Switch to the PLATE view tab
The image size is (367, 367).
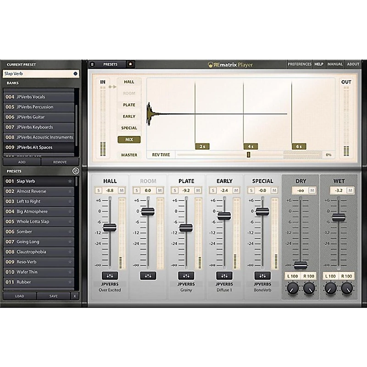click(129, 105)
